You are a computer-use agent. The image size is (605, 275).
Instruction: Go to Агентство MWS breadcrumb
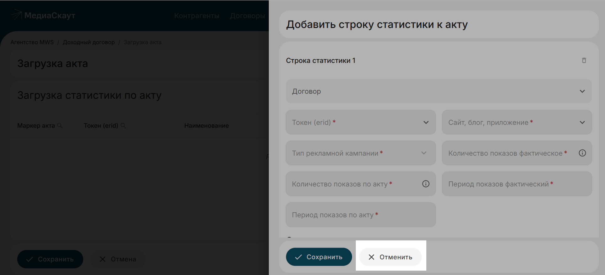pos(32,42)
